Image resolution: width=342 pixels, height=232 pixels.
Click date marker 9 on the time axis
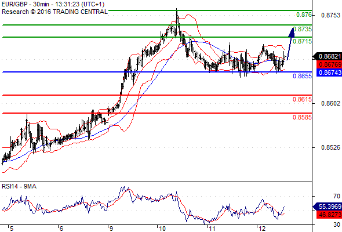[x=111, y=229]
